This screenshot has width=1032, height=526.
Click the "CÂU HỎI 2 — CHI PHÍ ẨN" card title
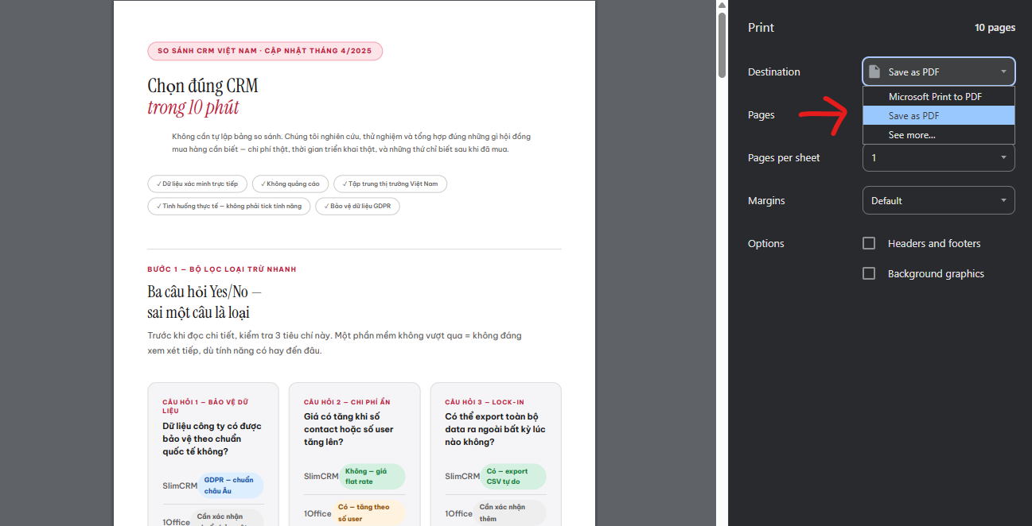coord(347,402)
